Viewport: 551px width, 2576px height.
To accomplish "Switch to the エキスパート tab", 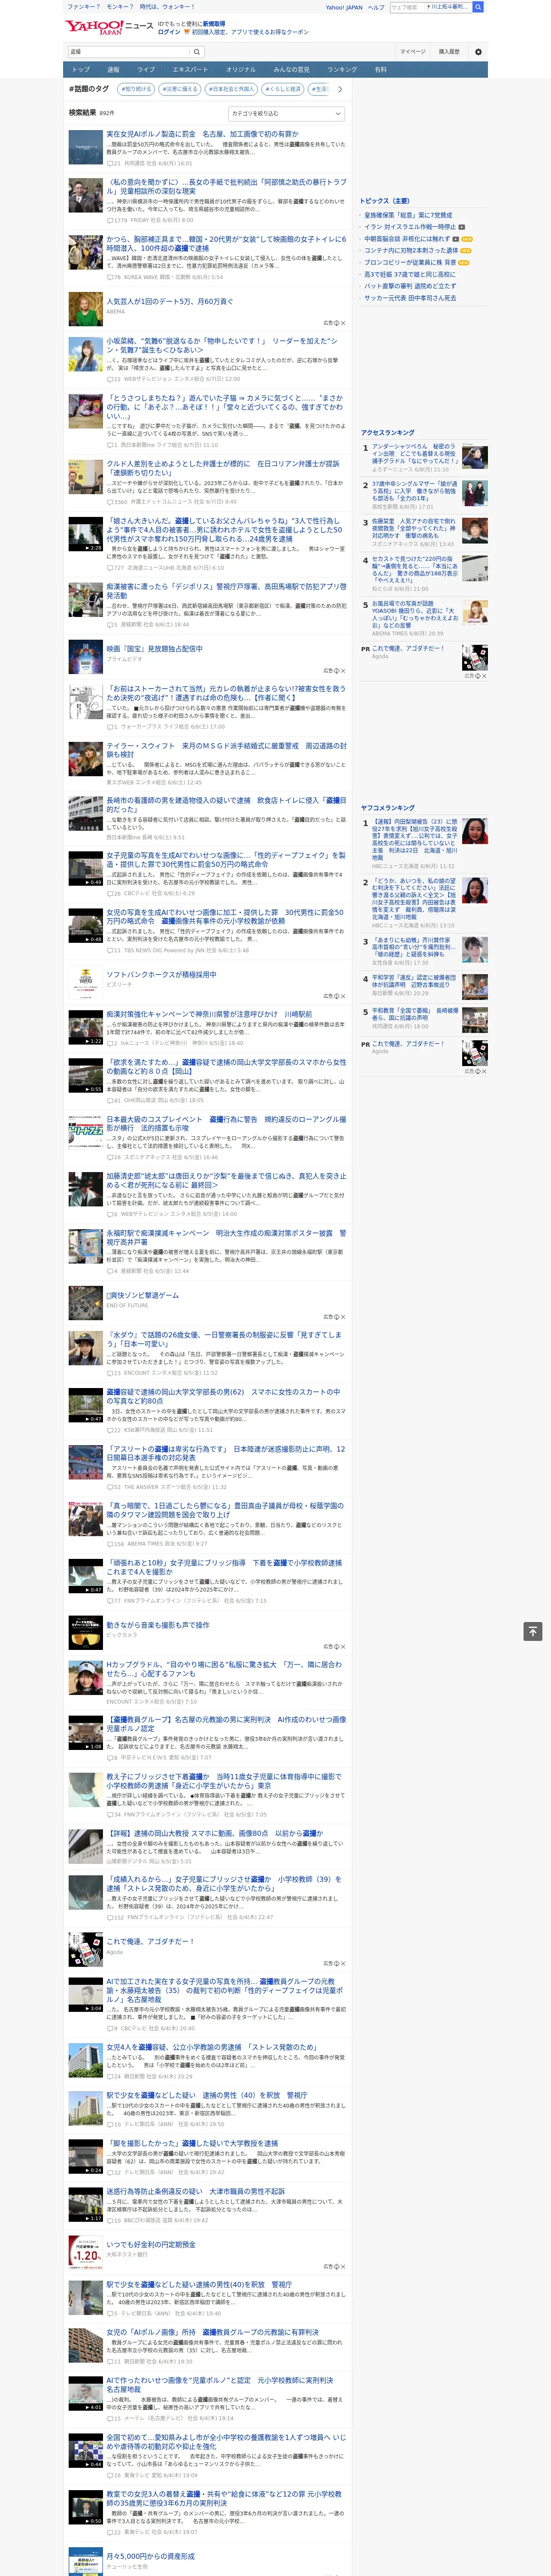I will coord(190,70).
